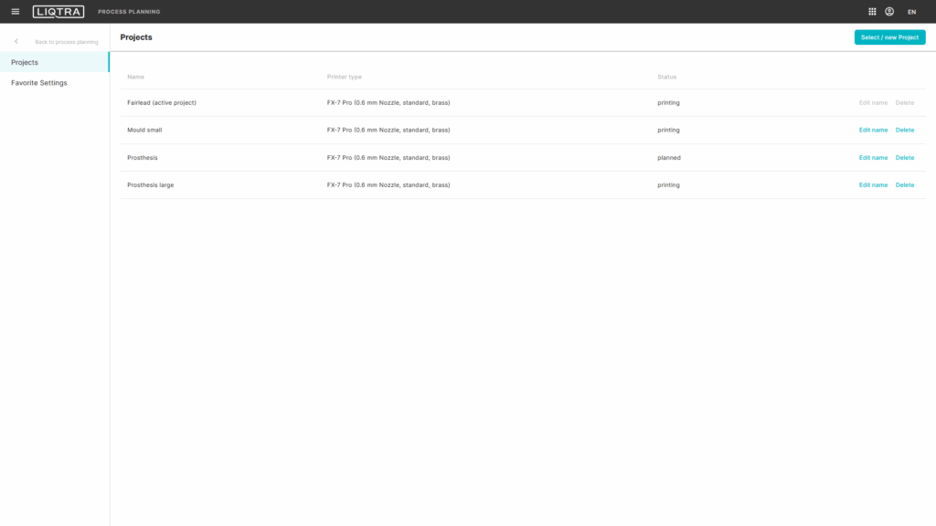
Task: Open the apps grid icon
Action: tap(872, 12)
